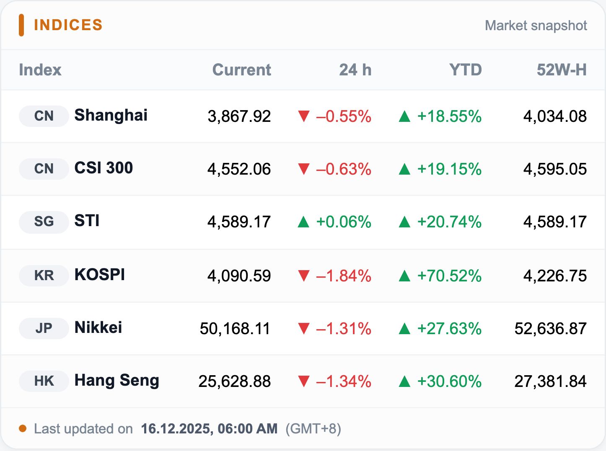The width and height of the screenshot is (606, 451).
Task: Click Nikkei's green YTD up arrow
Action: (x=404, y=328)
